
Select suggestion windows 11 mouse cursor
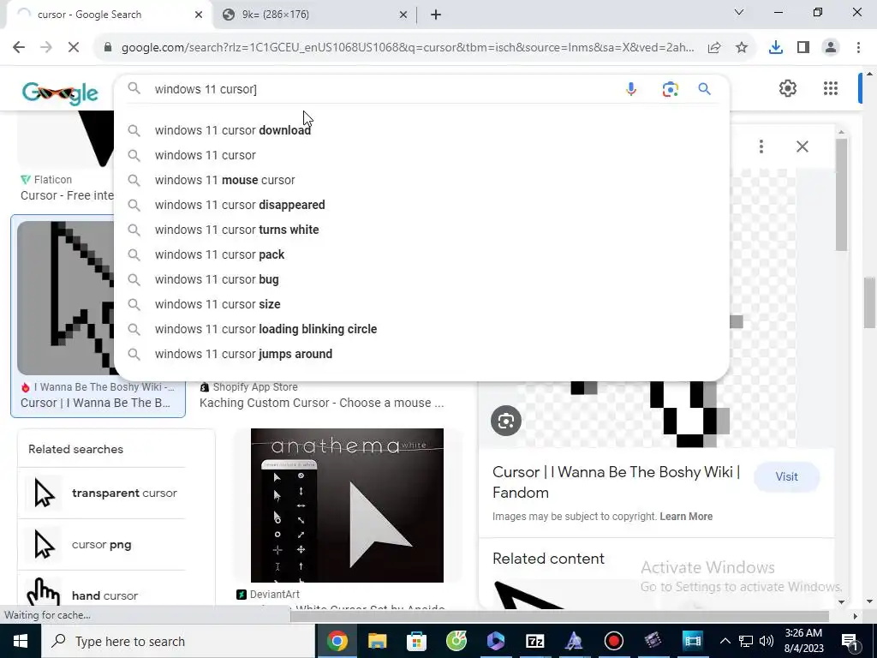[x=421, y=180]
